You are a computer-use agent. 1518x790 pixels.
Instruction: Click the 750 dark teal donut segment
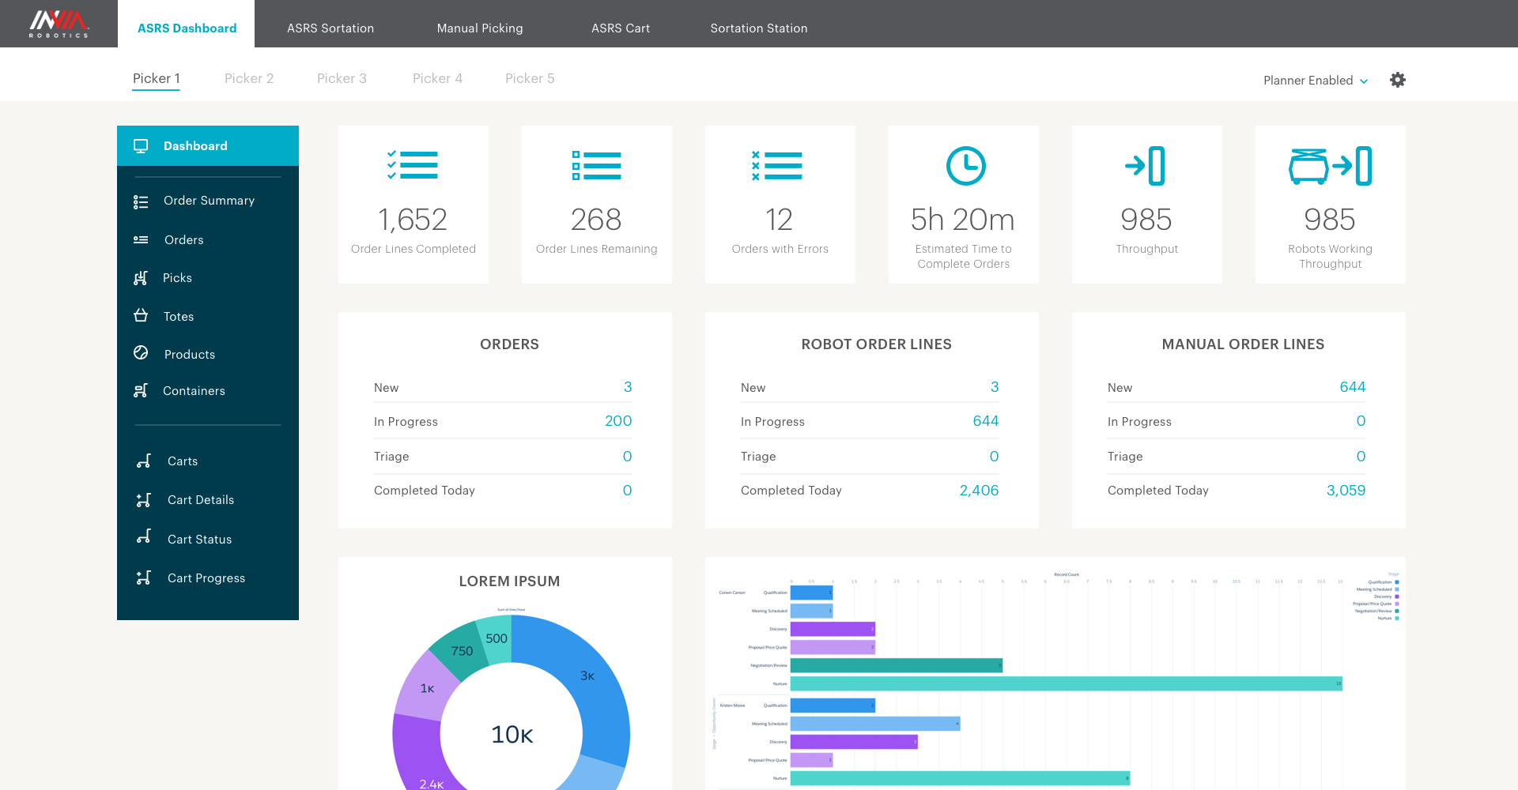(x=460, y=652)
